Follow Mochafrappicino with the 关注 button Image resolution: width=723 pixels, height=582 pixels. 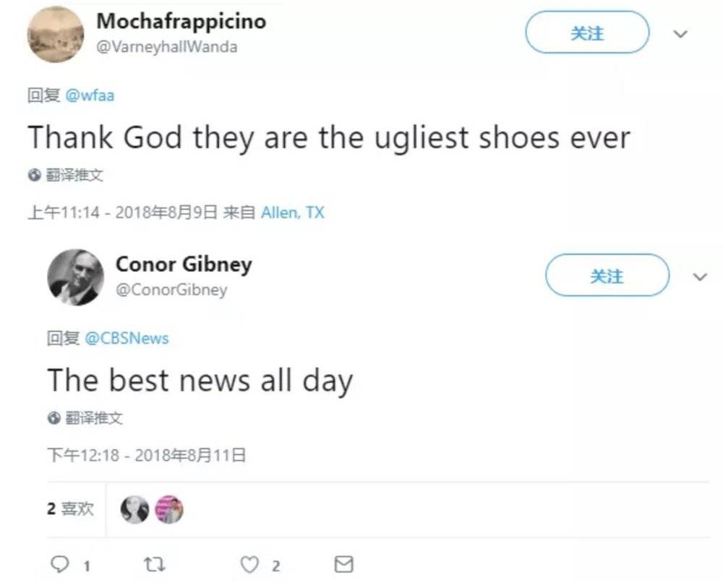(587, 33)
